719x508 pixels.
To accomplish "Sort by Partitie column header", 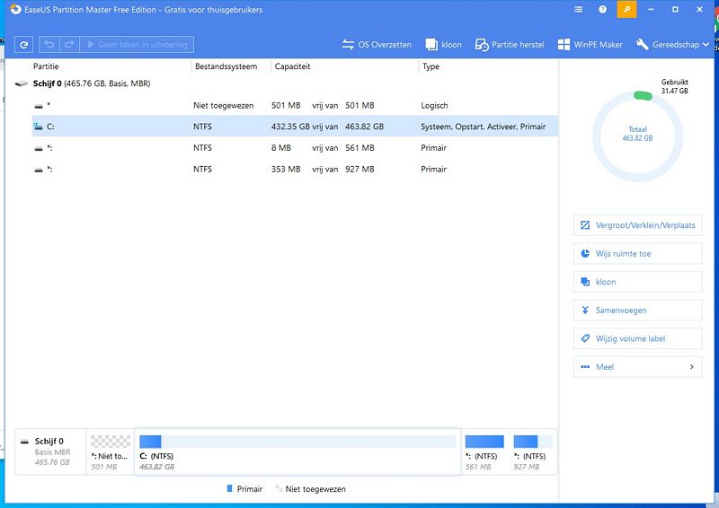I will 46,66.
